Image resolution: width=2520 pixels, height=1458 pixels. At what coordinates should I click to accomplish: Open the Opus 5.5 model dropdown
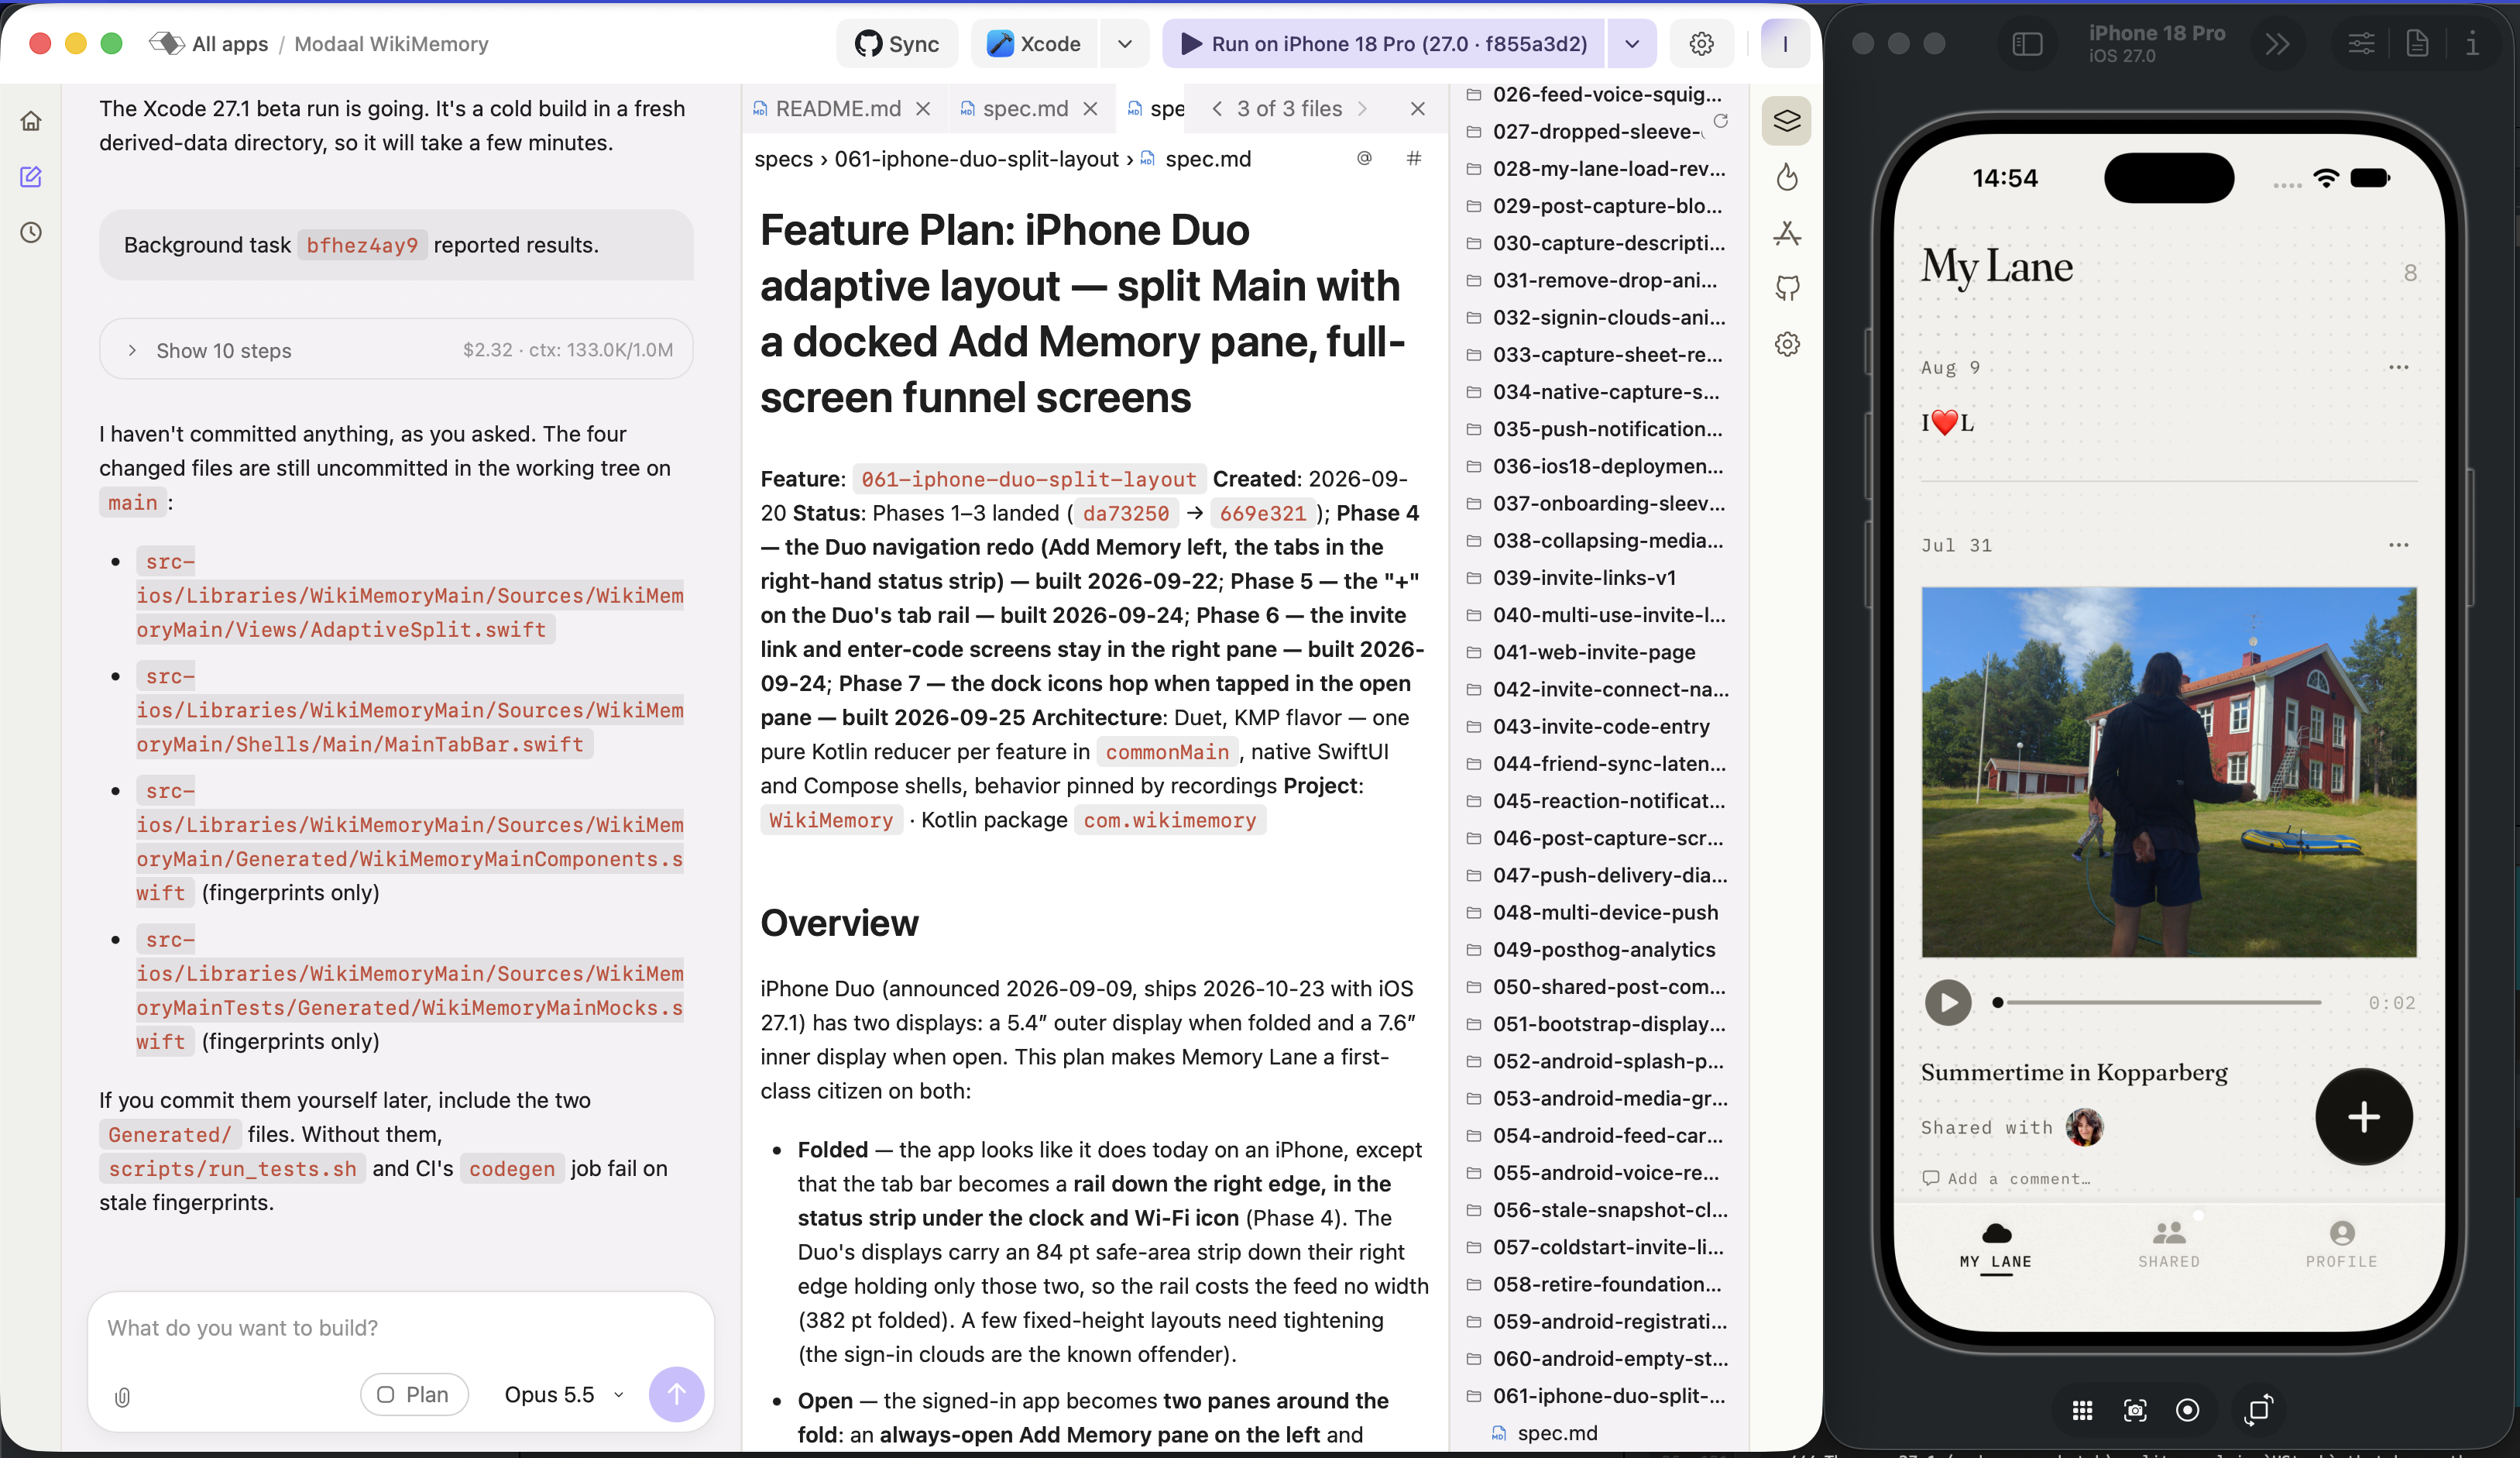564,1394
